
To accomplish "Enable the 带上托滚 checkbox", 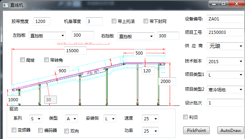I will pyautogui.click(x=114, y=21).
